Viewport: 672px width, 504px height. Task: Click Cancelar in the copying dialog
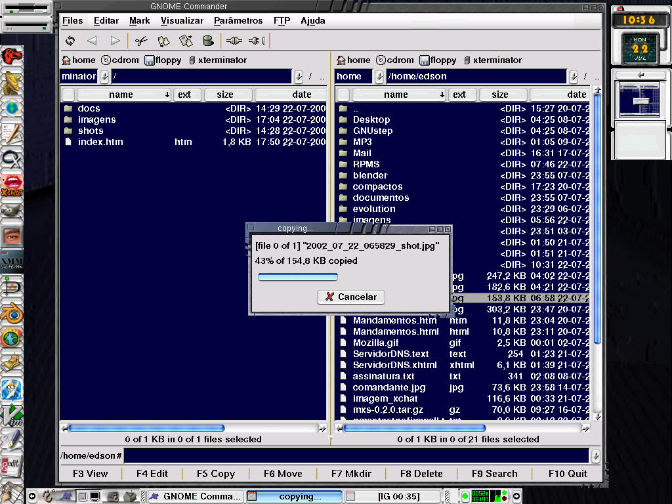(x=351, y=297)
